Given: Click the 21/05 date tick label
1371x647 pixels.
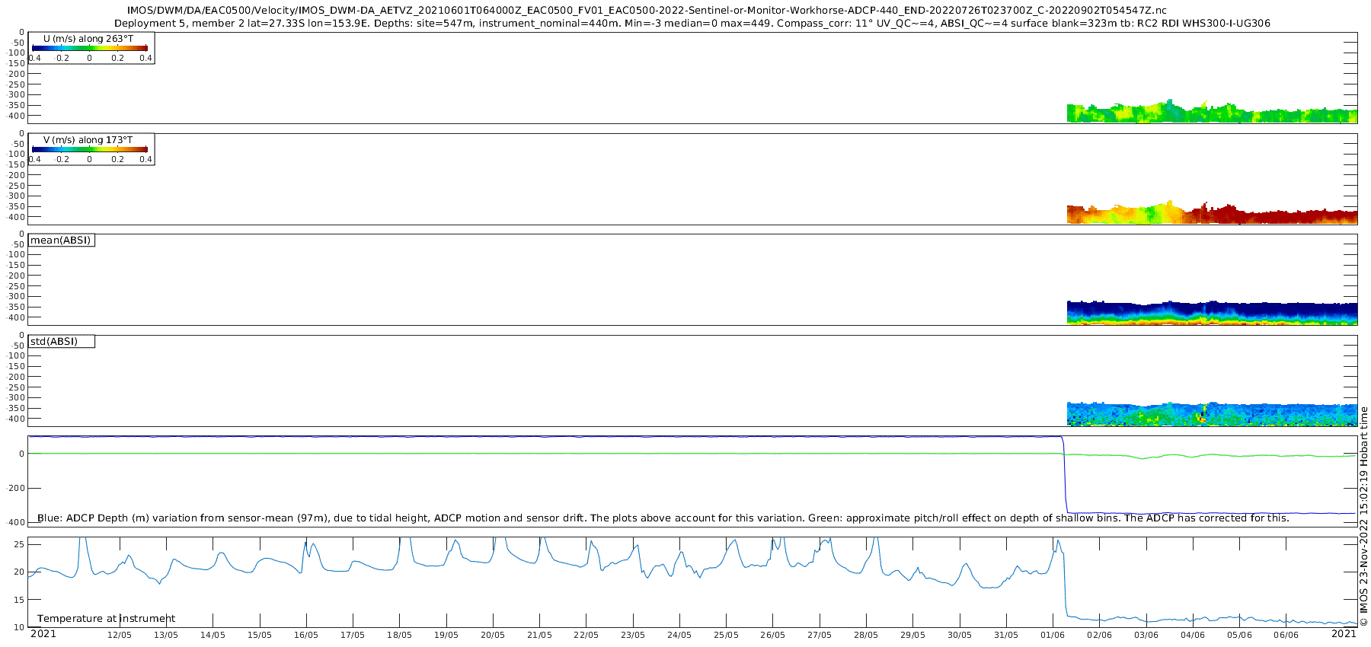Looking at the screenshot, I should tap(539, 635).
